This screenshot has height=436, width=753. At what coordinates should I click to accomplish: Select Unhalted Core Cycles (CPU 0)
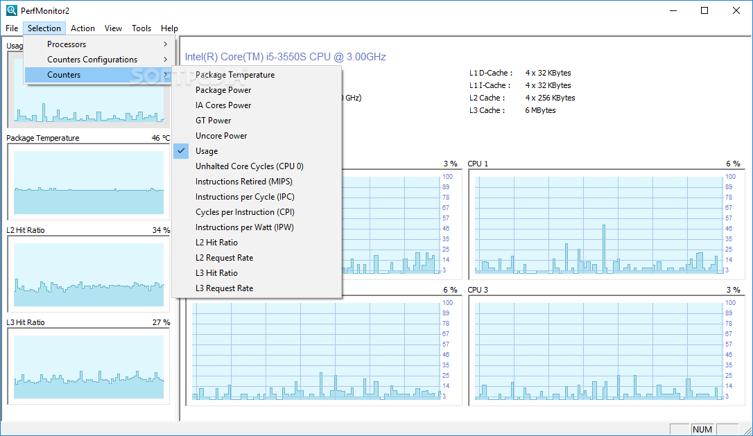pos(257,166)
